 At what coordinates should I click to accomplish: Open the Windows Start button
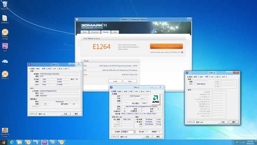(x=4, y=142)
